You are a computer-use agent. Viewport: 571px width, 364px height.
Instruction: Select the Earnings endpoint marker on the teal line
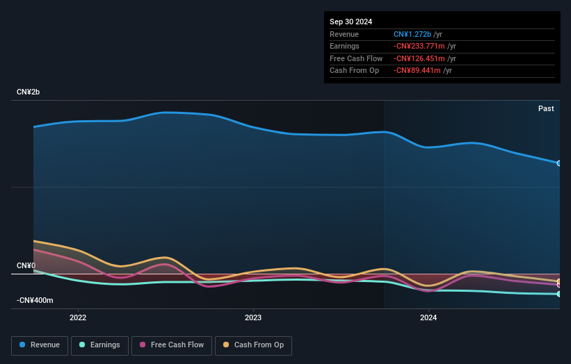(559, 294)
